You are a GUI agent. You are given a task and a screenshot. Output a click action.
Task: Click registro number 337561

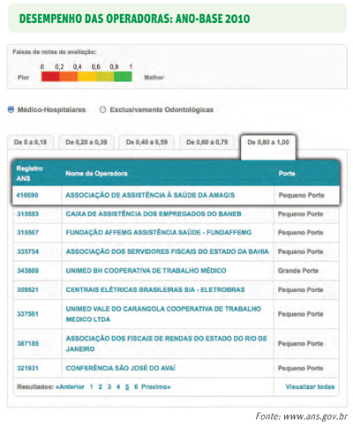click(27, 314)
